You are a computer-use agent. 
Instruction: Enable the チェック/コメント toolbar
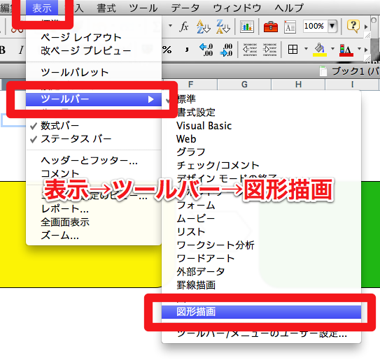coord(261,166)
